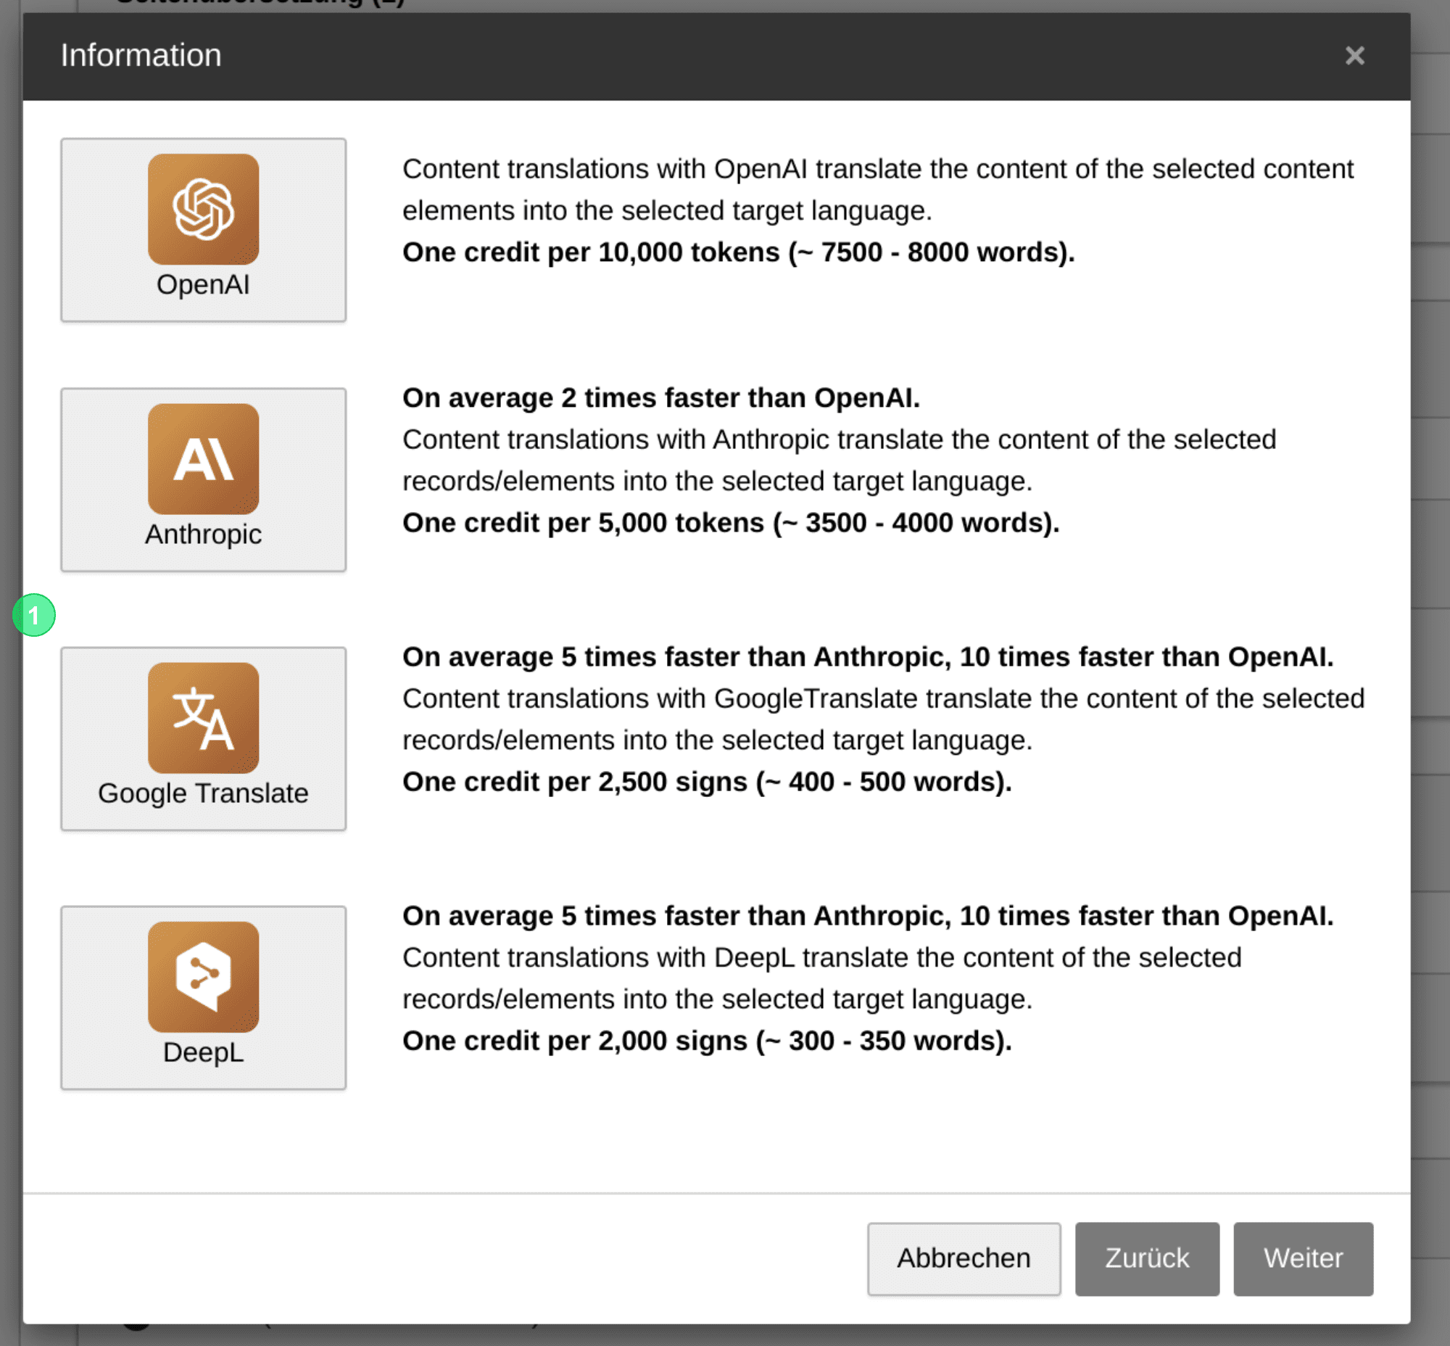This screenshot has width=1450, height=1346.
Task: Select the OpenAI logo icon
Action: tap(203, 209)
